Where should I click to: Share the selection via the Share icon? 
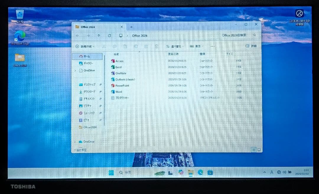146,46
